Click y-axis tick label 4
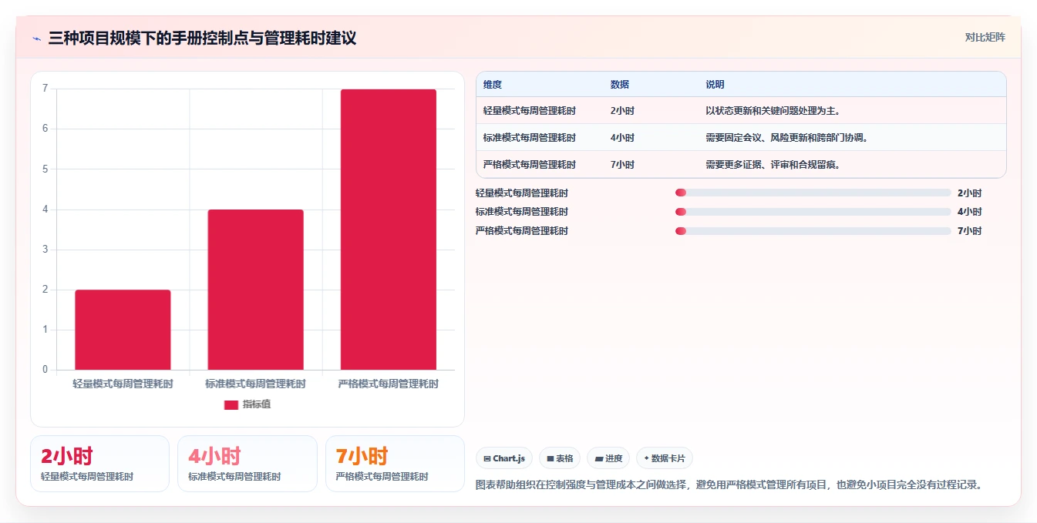The height and width of the screenshot is (523, 1037). pos(45,210)
